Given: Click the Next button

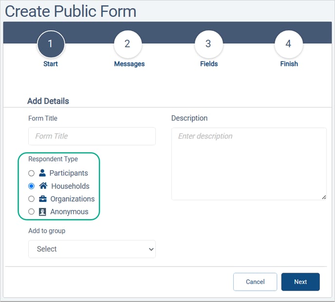Looking at the screenshot, I should tap(300, 282).
